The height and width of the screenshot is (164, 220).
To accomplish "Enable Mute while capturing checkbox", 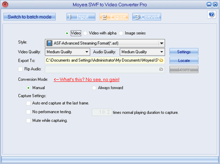I will point(28,120).
